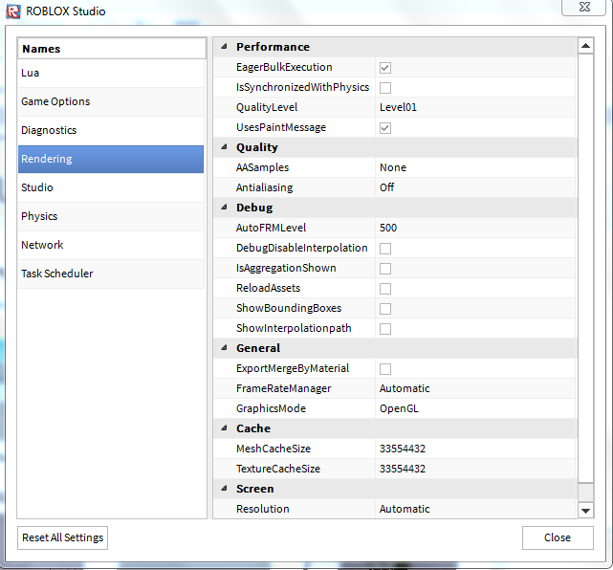Click the Screen section heading

(x=255, y=489)
